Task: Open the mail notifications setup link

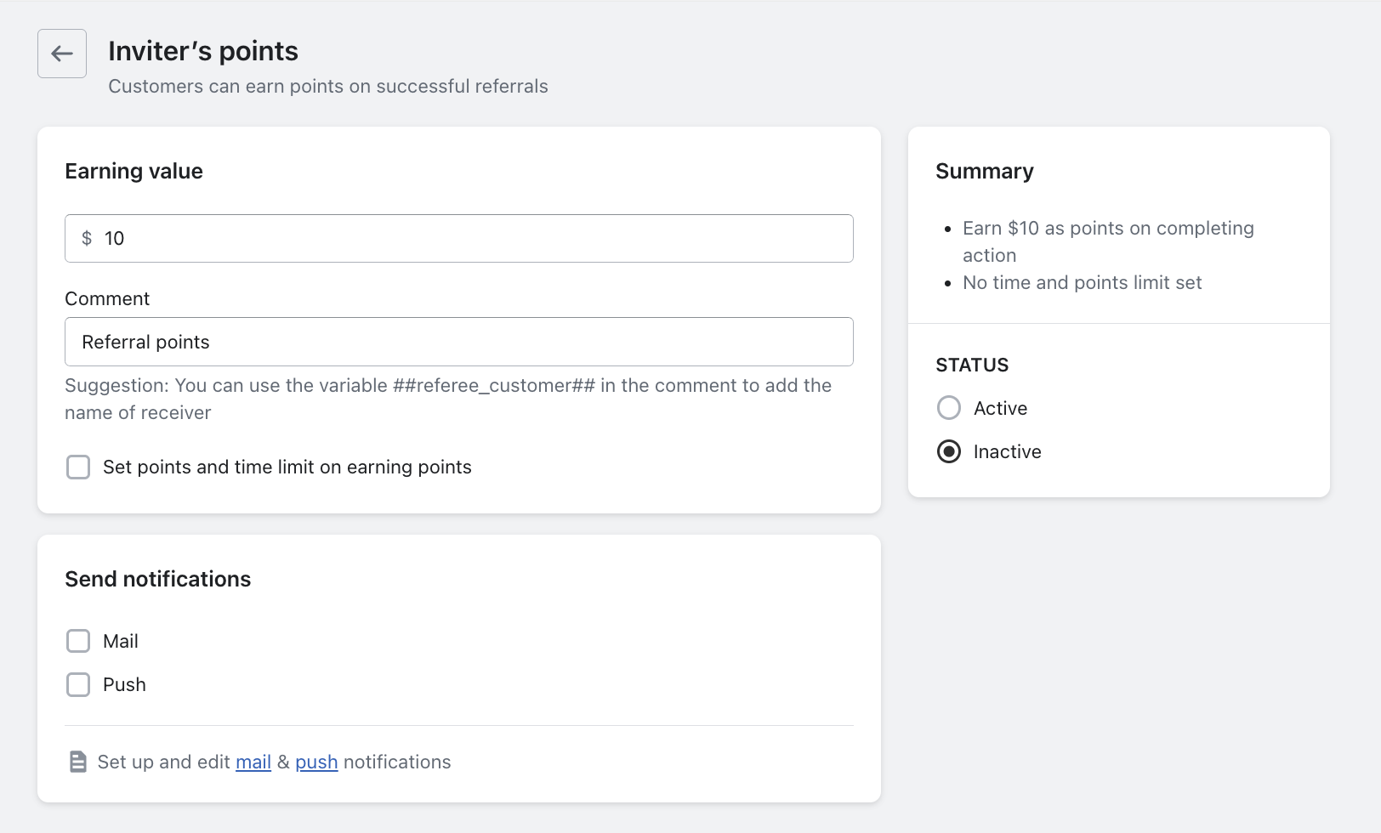Action: click(x=253, y=762)
